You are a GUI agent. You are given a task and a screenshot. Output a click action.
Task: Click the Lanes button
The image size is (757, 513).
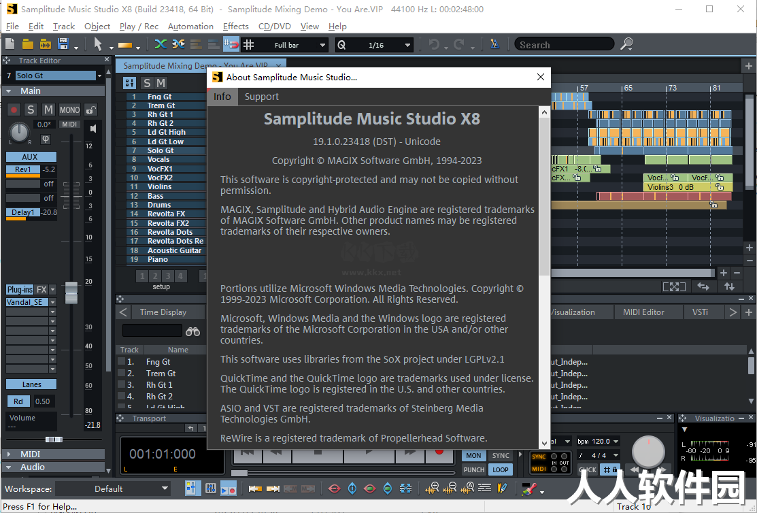[31, 384]
